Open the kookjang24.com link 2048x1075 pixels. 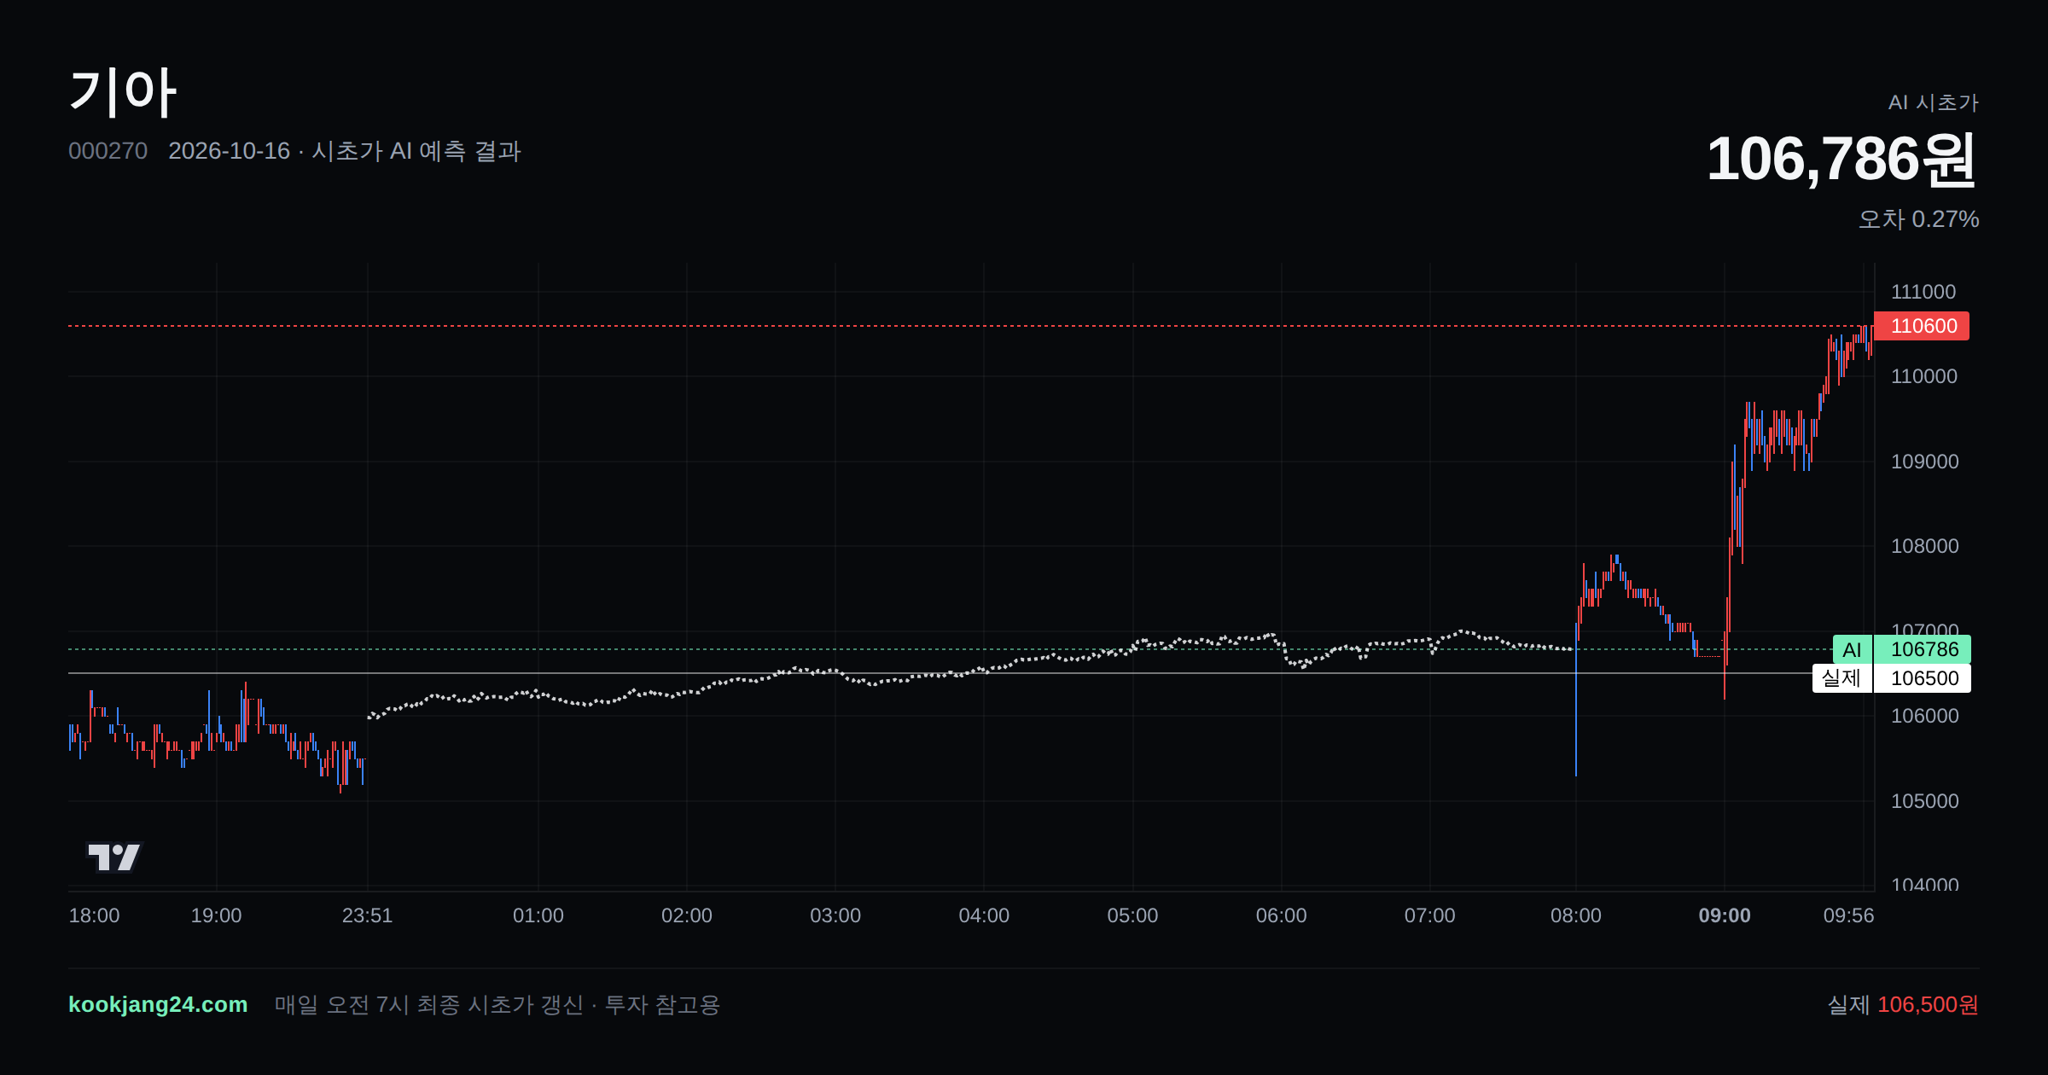pyautogui.click(x=158, y=1004)
